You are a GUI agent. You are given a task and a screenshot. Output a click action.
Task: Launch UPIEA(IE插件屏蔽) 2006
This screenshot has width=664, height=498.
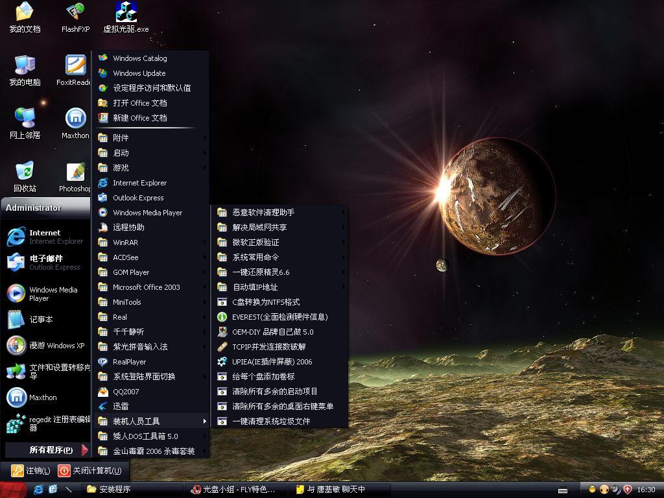(279, 362)
